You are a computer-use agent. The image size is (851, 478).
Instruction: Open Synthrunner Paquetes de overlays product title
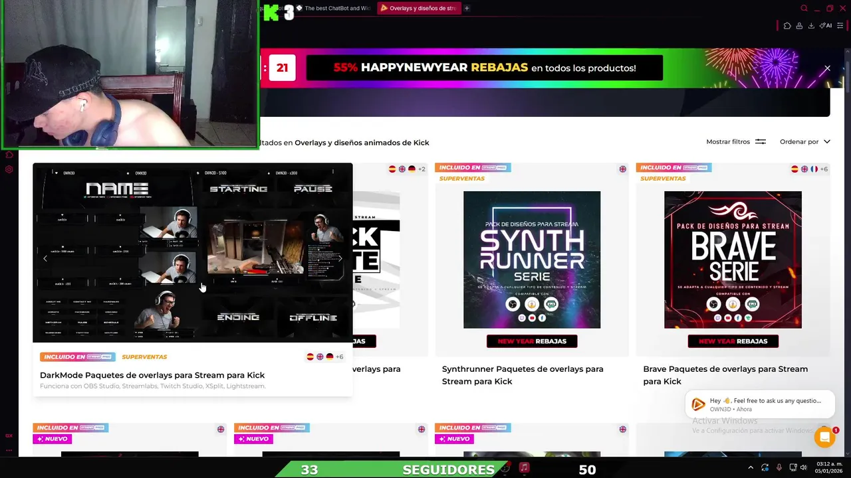[523, 375]
